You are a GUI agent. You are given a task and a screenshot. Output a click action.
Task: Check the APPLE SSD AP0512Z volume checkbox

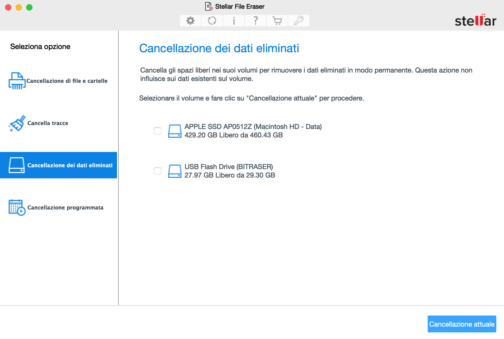point(158,131)
